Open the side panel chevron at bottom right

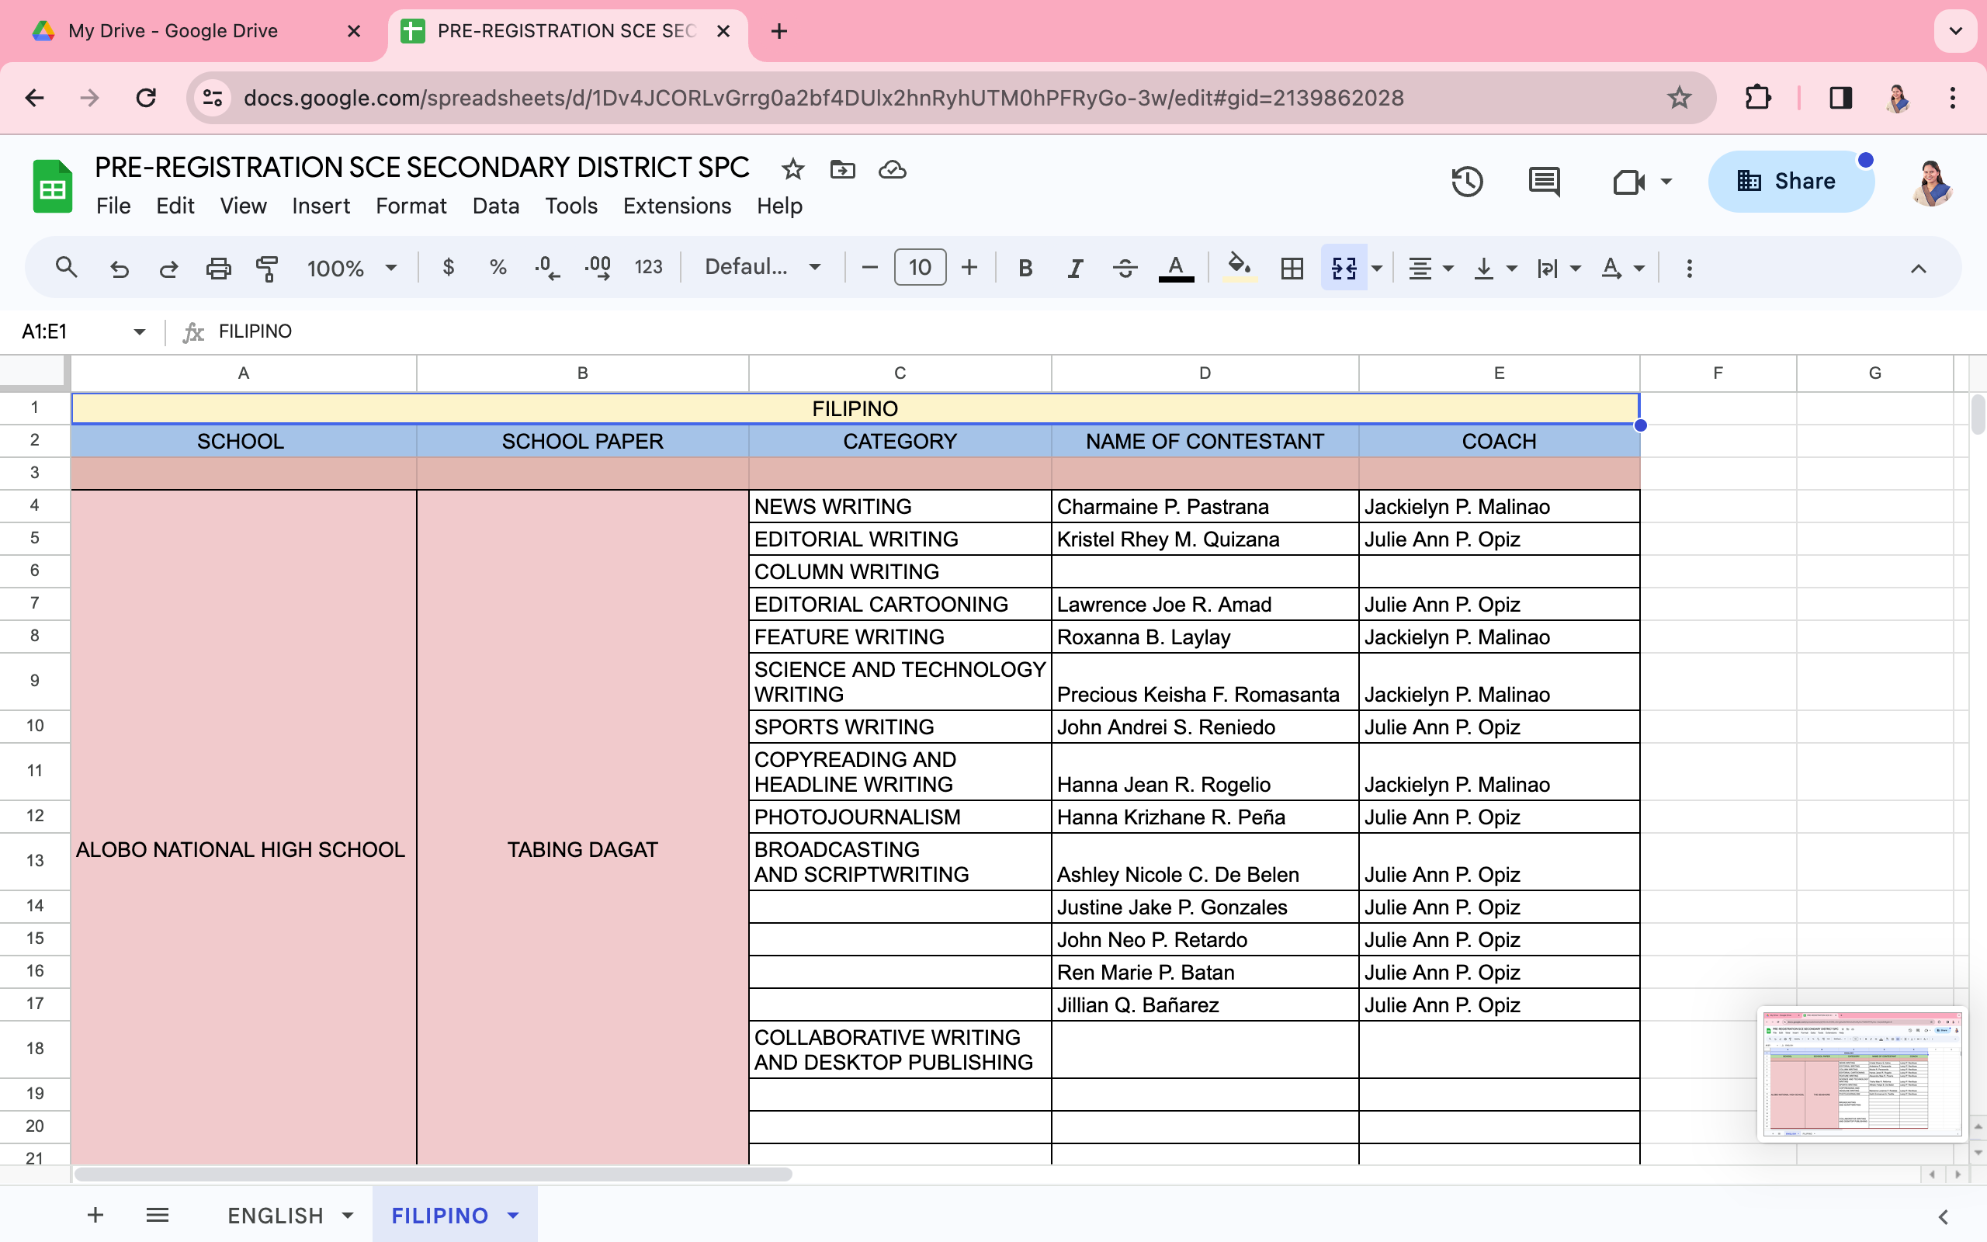1943,1216
